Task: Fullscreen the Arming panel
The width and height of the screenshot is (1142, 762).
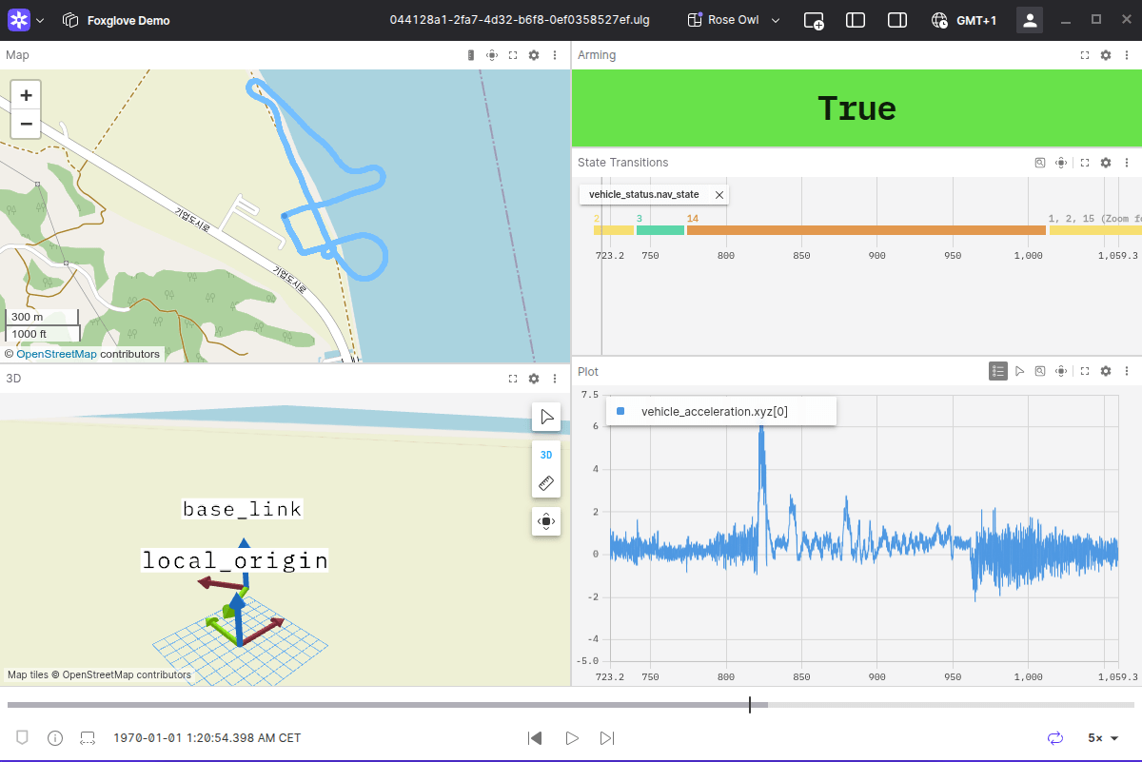Action: pyautogui.click(x=1085, y=55)
